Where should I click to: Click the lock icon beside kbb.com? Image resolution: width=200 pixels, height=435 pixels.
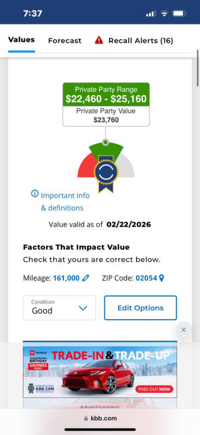point(86,418)
